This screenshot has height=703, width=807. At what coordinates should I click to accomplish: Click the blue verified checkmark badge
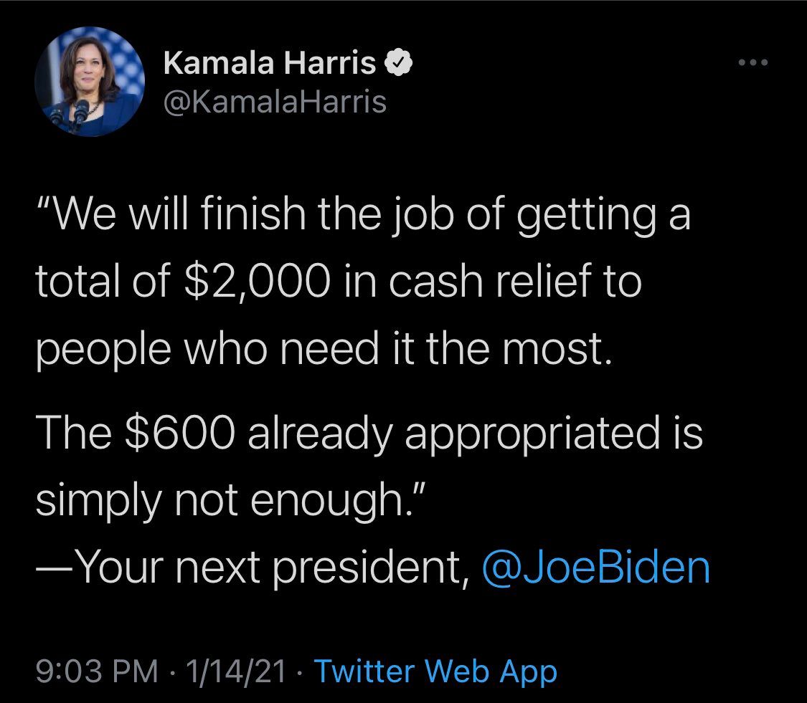[x=399, y=65]
